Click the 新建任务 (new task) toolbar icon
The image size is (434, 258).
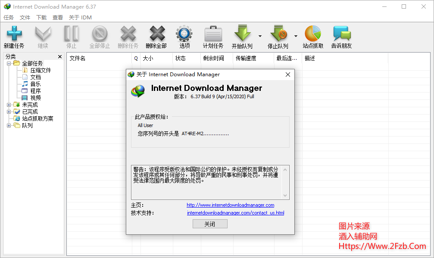click(x=14, y=34)
